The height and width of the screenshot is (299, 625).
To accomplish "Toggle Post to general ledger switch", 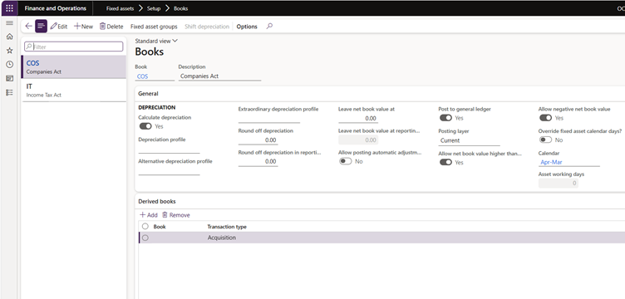I will (445, 118).
